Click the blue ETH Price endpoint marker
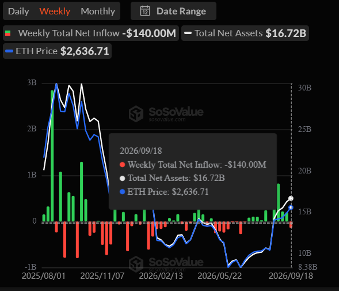Viewport: 339px width, 291px height. (291, 207)
